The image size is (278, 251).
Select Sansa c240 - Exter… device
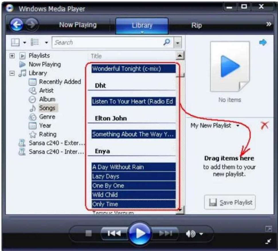[56, 143]
